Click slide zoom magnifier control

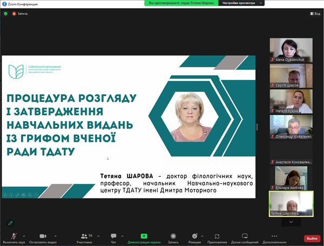30,195
